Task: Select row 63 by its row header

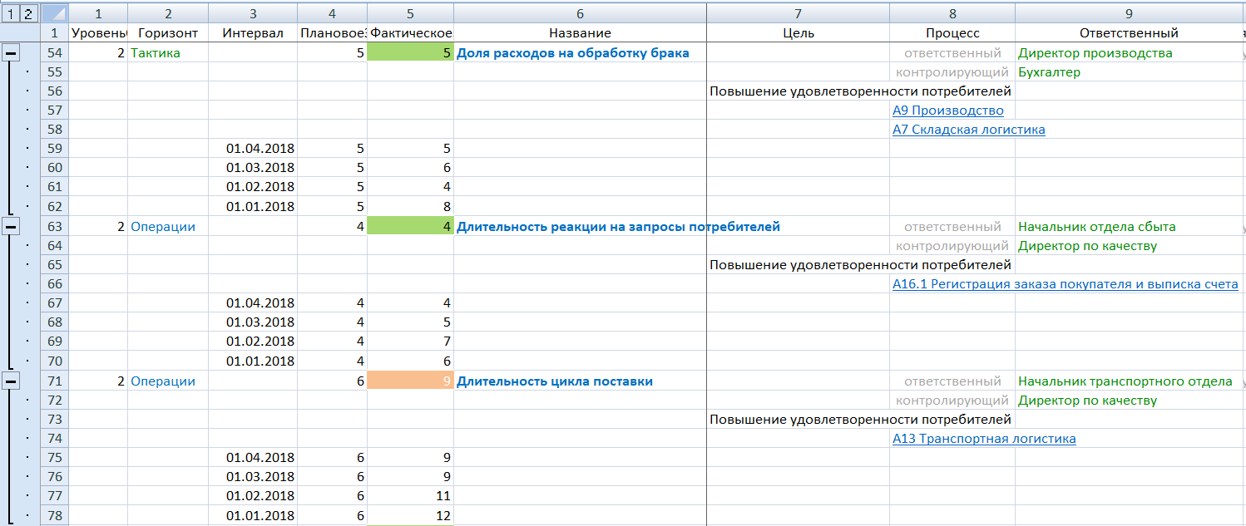Action: tap(54, 227)
